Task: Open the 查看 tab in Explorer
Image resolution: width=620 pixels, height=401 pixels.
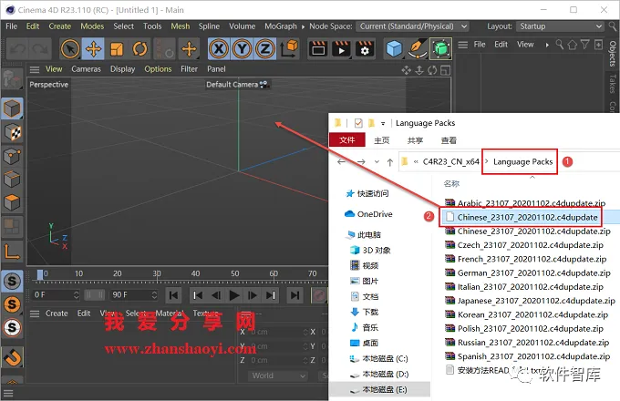Action: [449, 140]
